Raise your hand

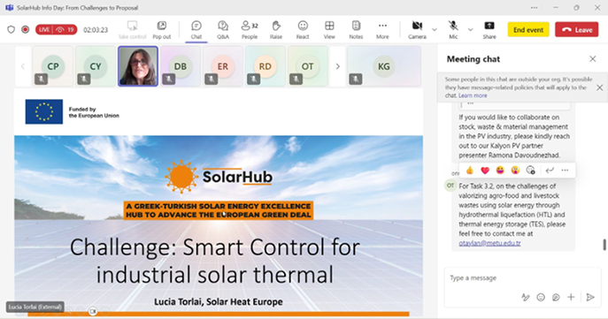(x=276, y=30)
